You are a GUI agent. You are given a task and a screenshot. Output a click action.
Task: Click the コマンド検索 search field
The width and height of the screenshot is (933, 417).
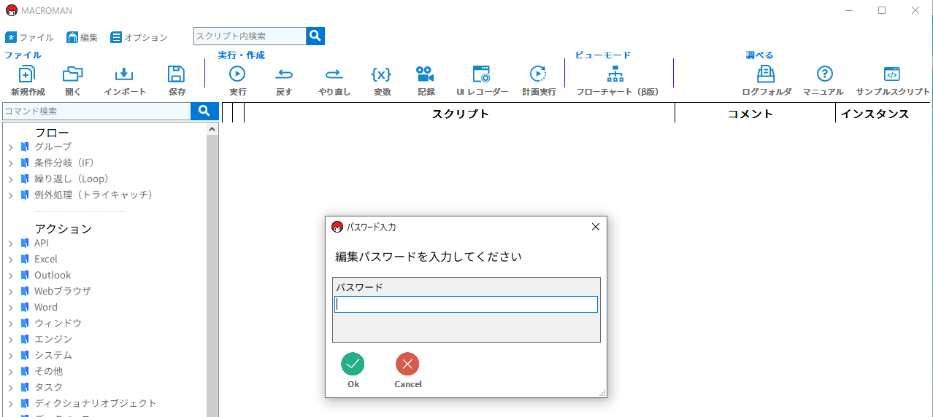[x=96, y=111]
